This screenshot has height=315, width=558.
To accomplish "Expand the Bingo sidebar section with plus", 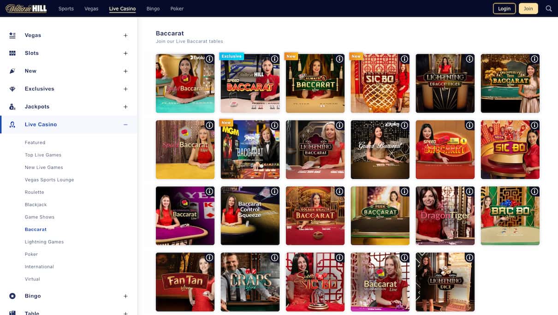I will 125,296.
